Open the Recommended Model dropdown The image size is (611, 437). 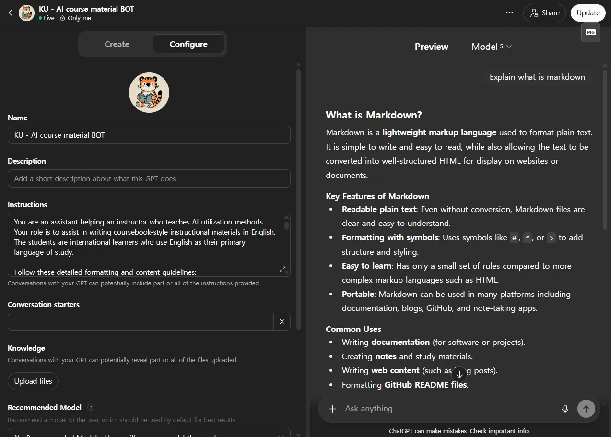[149, 433]
